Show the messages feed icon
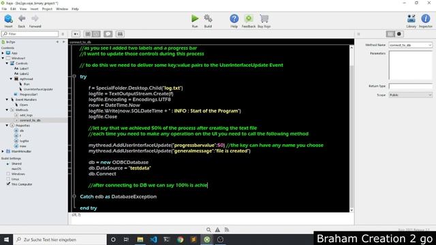The image size is (436, 245). click(x=227, y=230)
